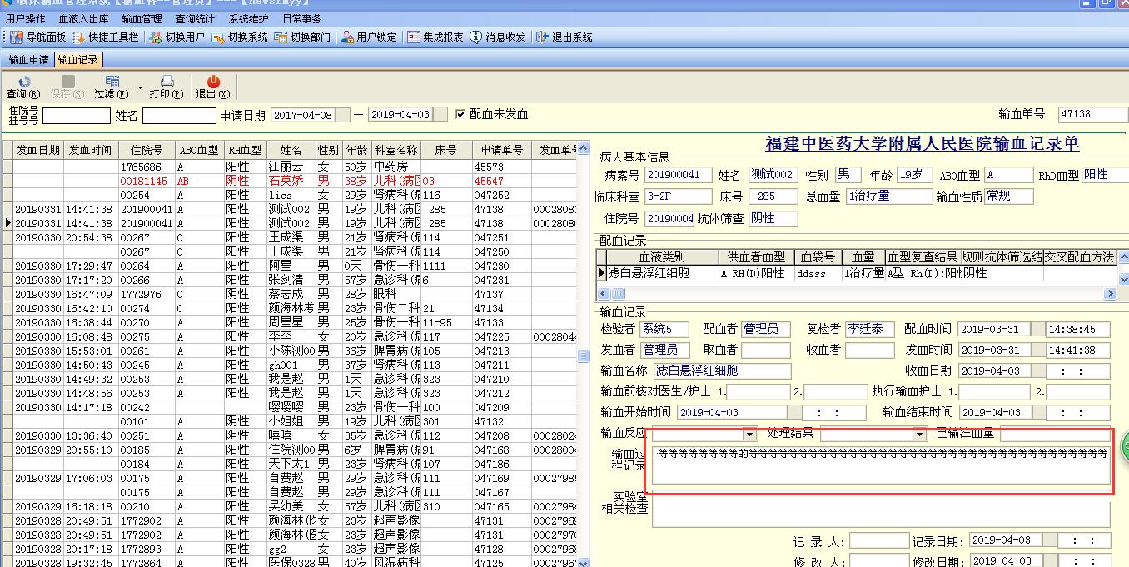Click the 姓名 search input field

click(178, 115)
